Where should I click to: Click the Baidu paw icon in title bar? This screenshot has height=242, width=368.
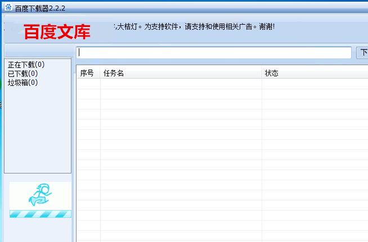coord(8,7)
